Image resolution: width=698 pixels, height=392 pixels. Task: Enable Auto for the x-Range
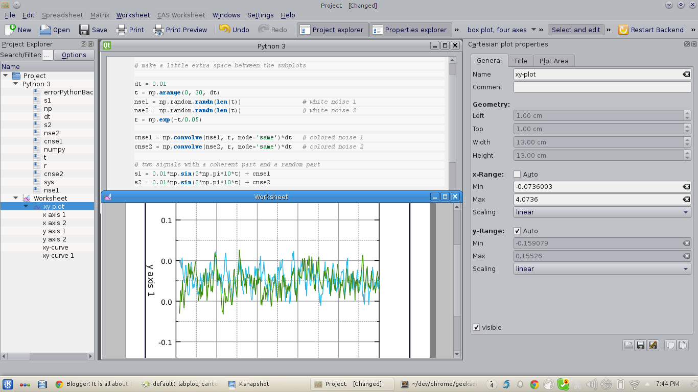point(517,174)
